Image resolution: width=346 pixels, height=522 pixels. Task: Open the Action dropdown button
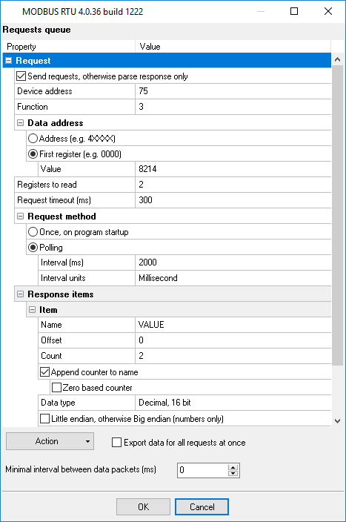[x=50, y=441]
